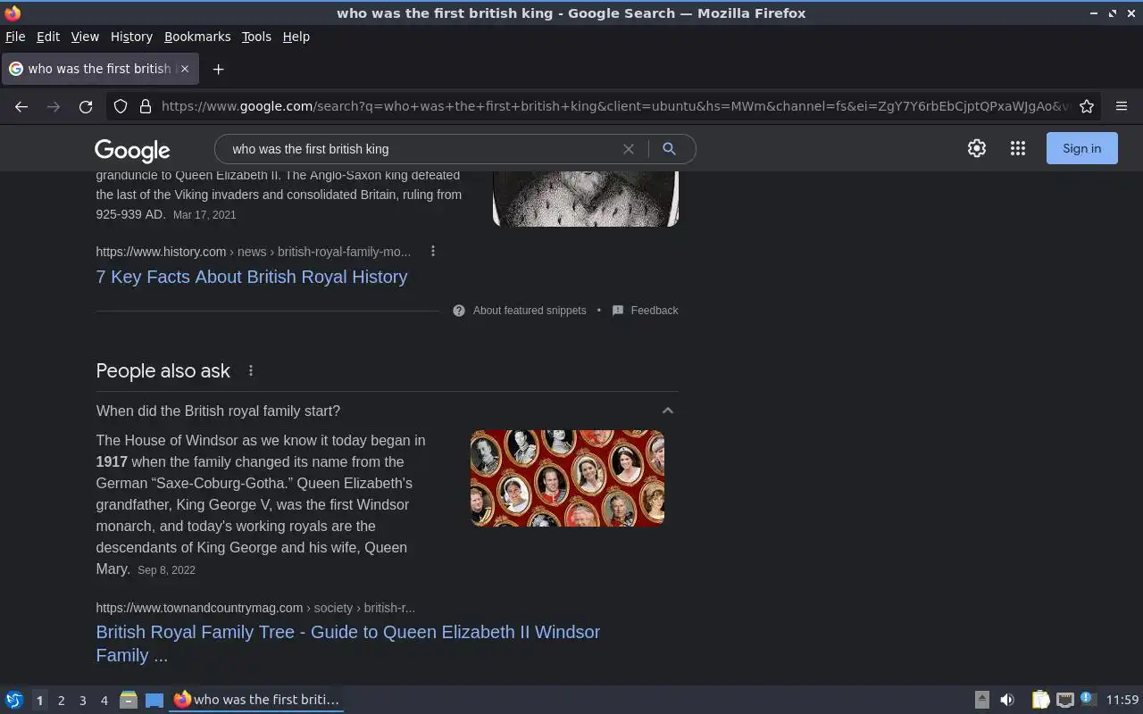Image resolution: width=1143 pixels, height=714 pixels.
Task: Select the Firefox window in the taskbar
Action: click(x=257, y=700)
